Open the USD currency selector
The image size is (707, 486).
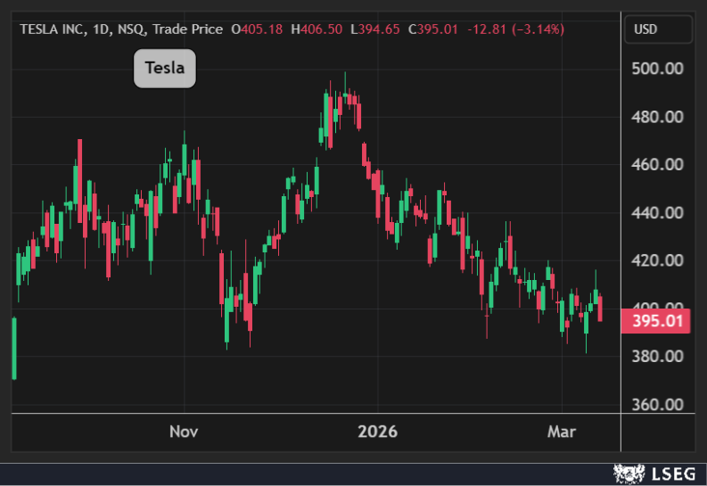click(x=657, y=29)
